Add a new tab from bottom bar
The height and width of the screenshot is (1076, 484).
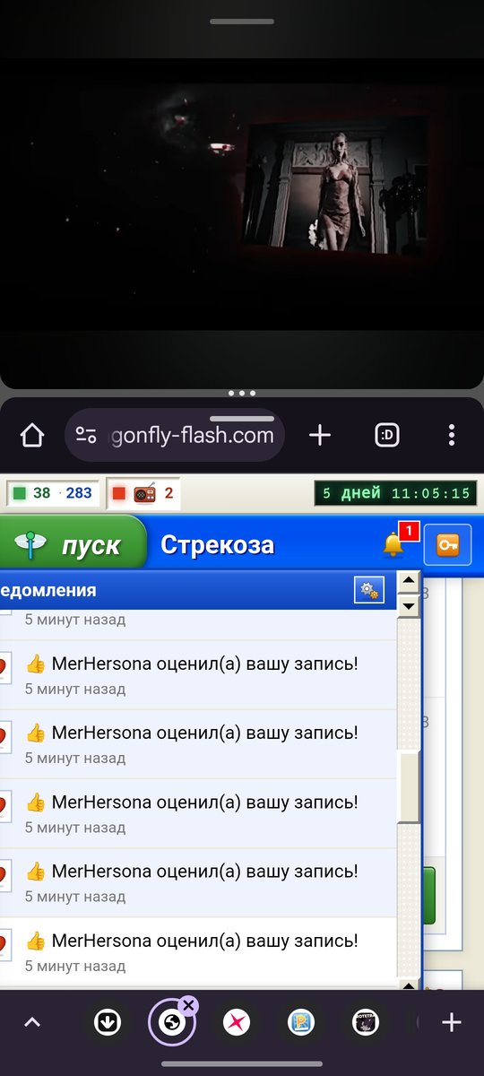pyautogui.click(x=452, y=1022)
